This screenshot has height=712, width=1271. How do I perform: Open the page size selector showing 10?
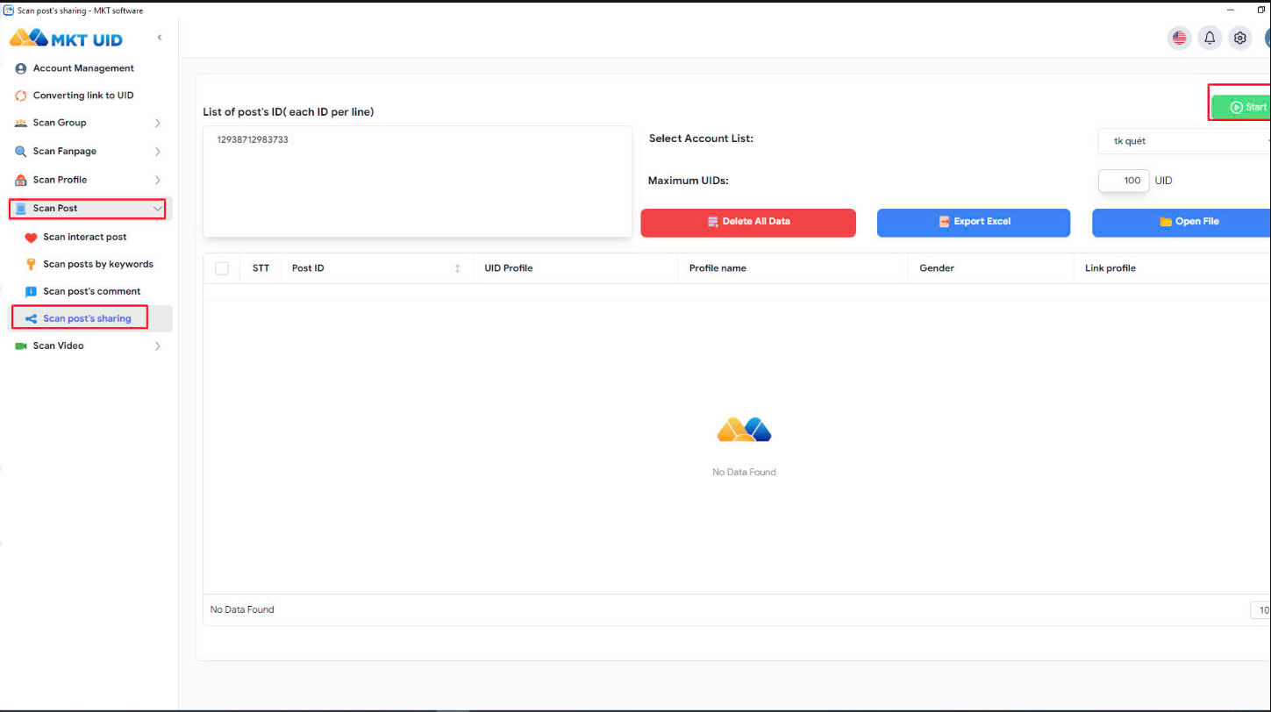click(x=1260, y=610)
